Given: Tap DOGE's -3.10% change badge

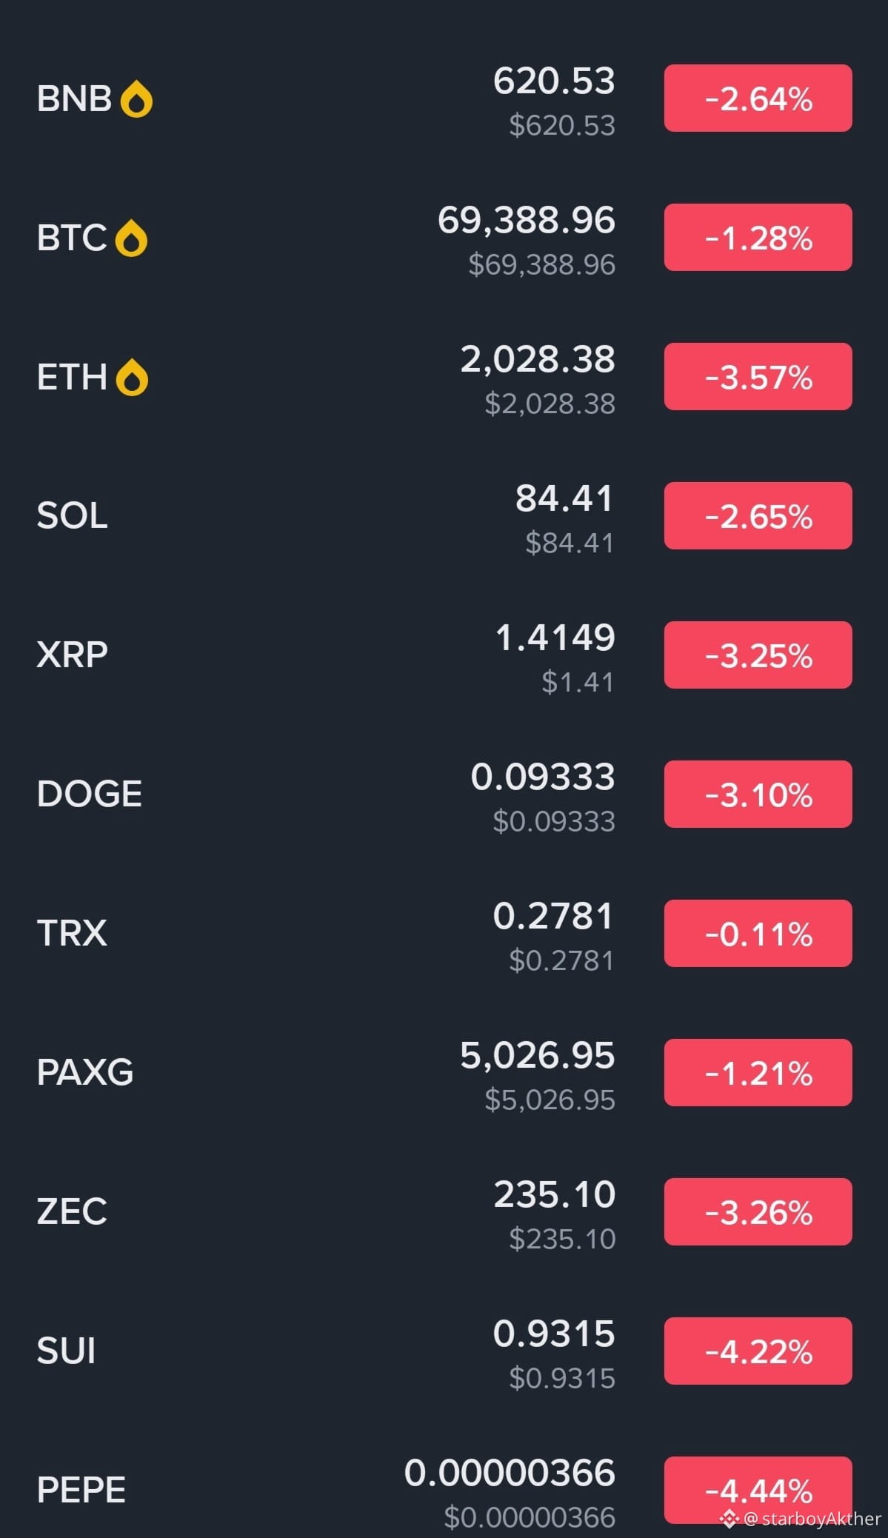Looking at the screenshot, I should click(758, 795).
